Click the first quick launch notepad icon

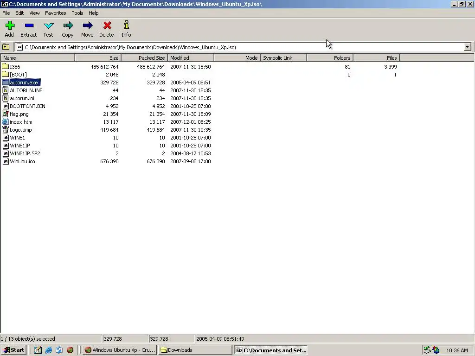[38, 350]
